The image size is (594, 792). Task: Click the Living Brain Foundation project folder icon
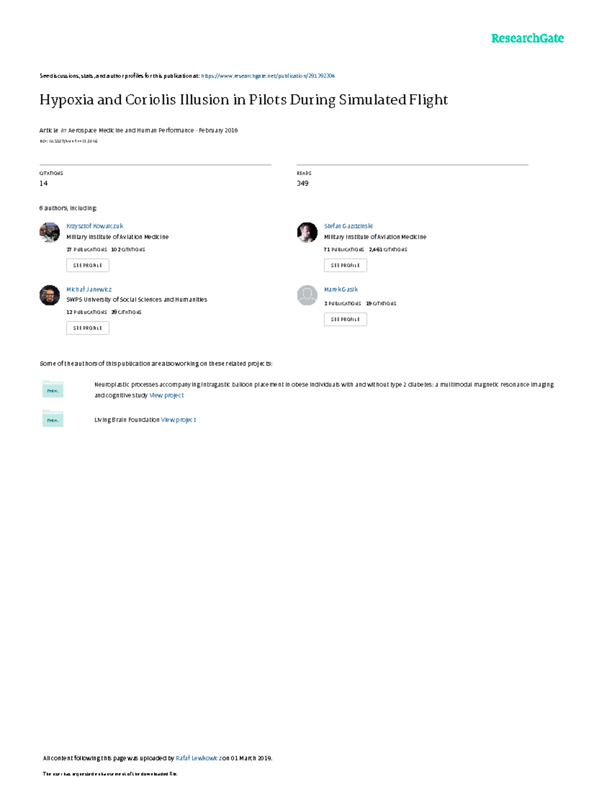52,419
